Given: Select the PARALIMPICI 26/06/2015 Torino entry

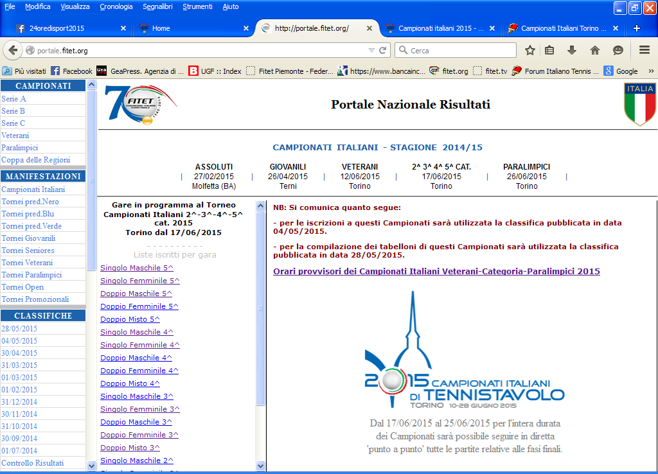Looking at the screenshot, I should pyautogui.click(x=527, y=176).
